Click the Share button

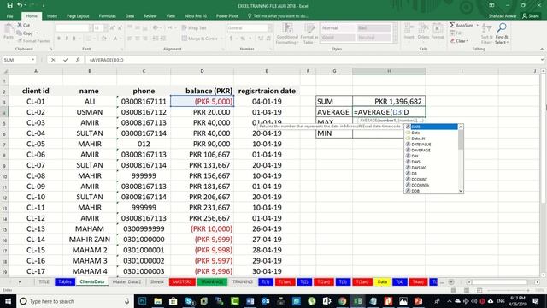click(531, 16)
